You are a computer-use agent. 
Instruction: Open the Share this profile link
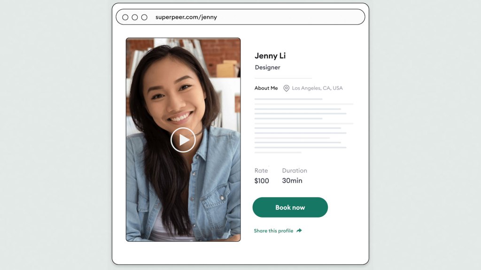[273, 231]
